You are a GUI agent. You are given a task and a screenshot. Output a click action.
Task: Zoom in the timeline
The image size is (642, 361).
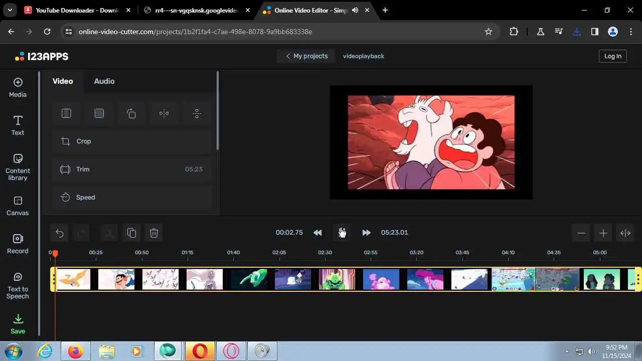[x=603, y=233]
